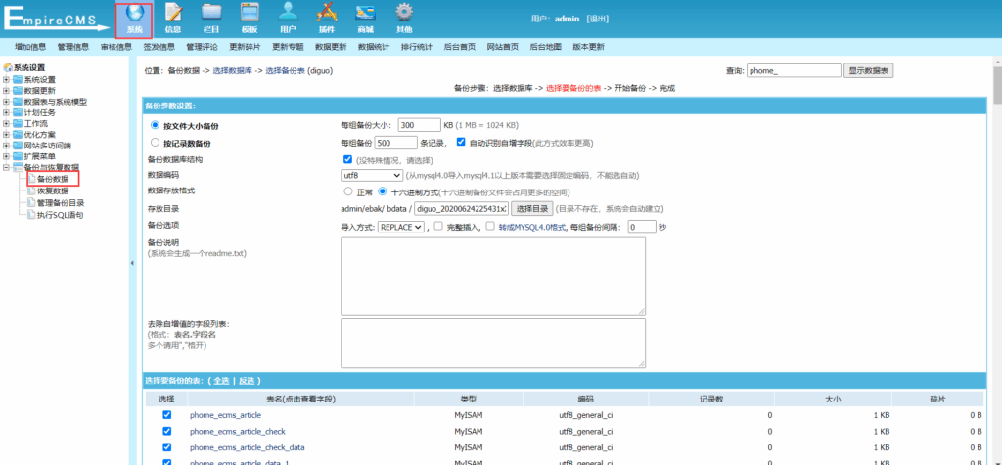Open the 插件 plugins icon
1002x465 pixels.
[327, 18]
